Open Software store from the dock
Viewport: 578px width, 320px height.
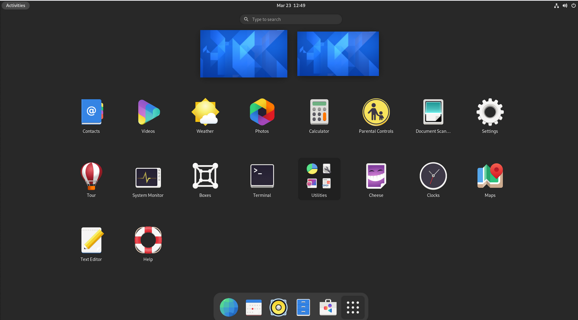click(328, 307)
